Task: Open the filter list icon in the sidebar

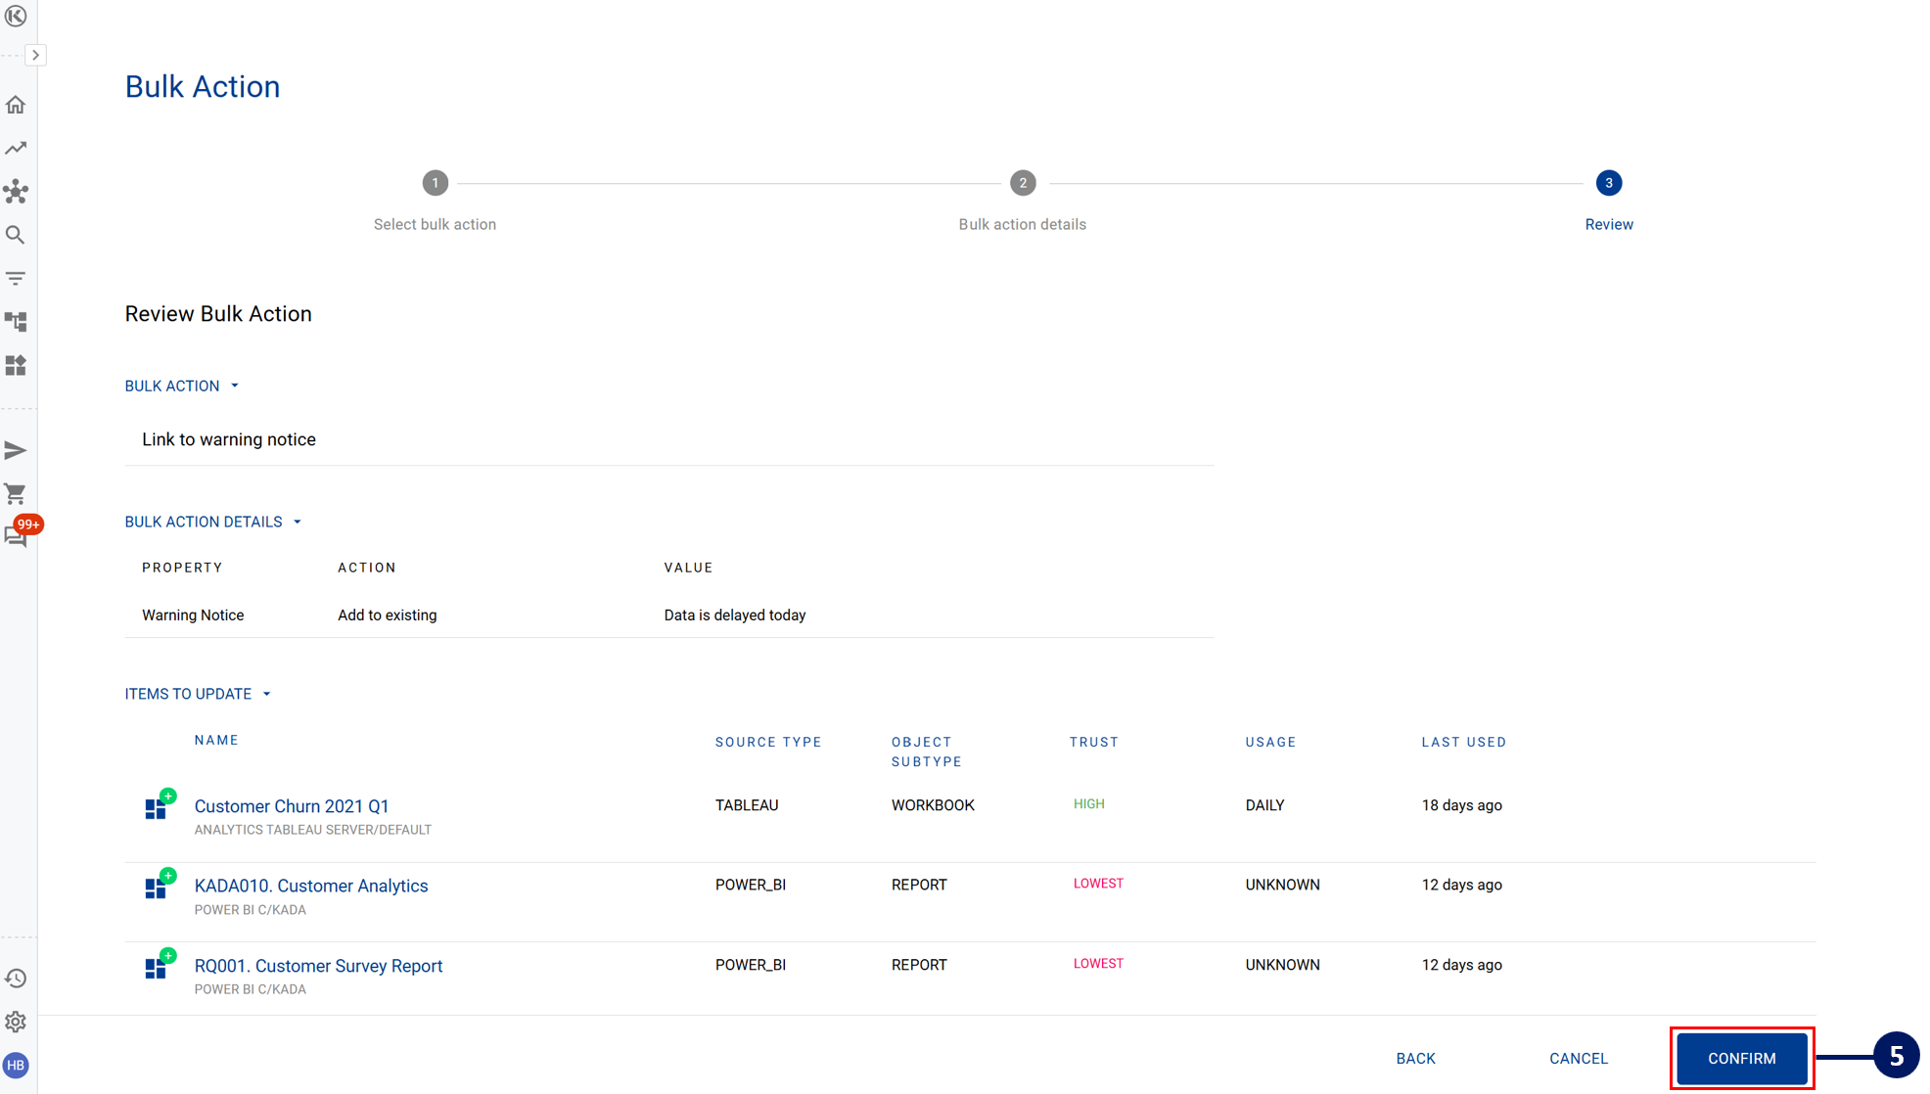Action: point(16,279)
